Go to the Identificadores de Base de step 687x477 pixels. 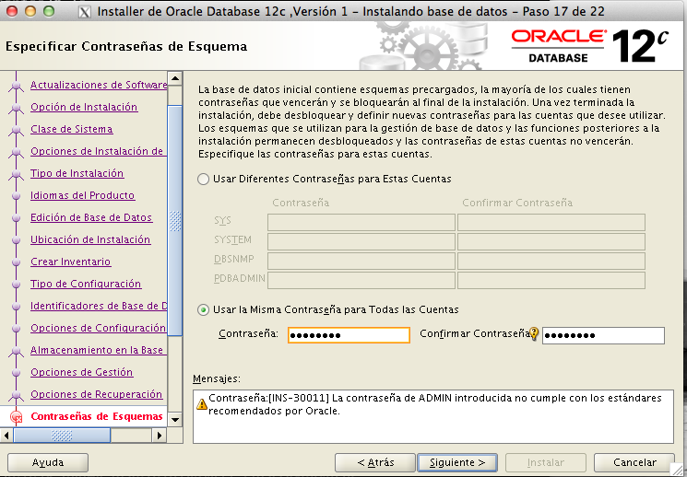[x=99, y=306]
